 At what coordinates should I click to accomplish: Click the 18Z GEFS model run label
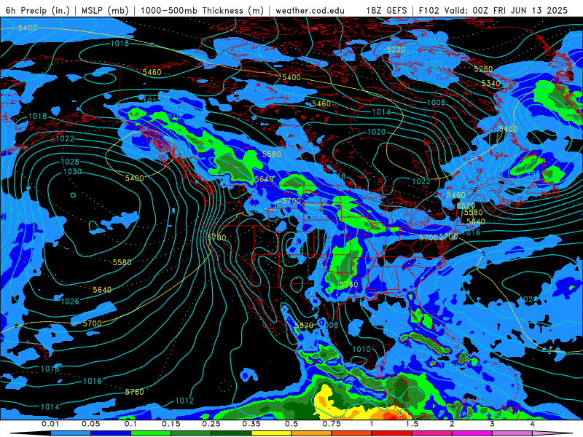[386, 10]
